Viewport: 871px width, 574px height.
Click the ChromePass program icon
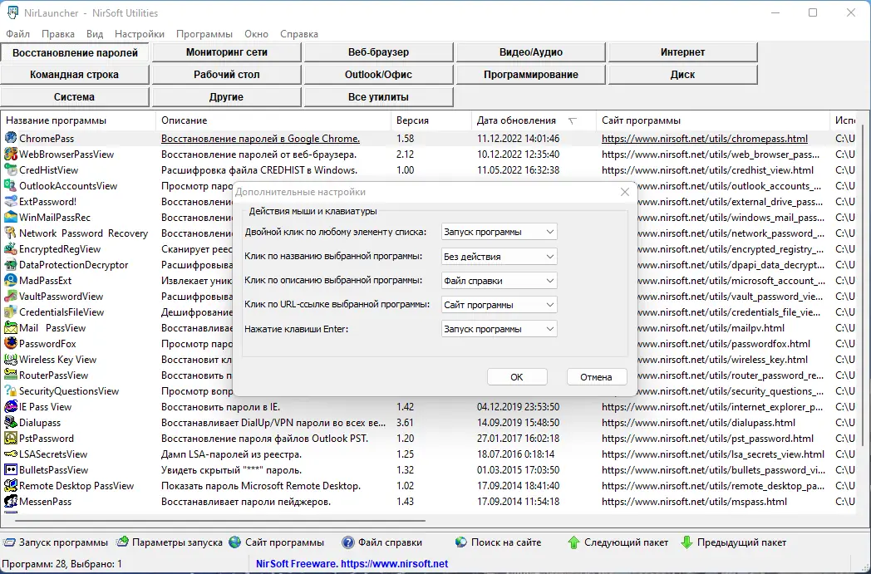[x=11, y=138]
